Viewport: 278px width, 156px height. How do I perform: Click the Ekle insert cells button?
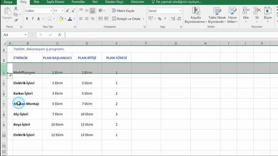coord(246,15)
